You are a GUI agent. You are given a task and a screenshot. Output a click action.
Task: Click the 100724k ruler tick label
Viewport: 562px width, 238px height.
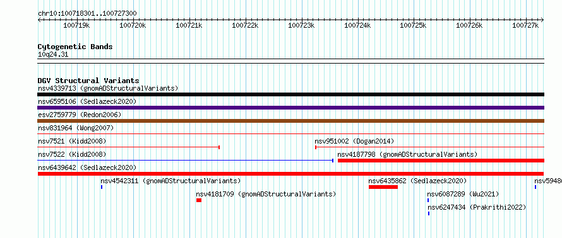[357, 25]
